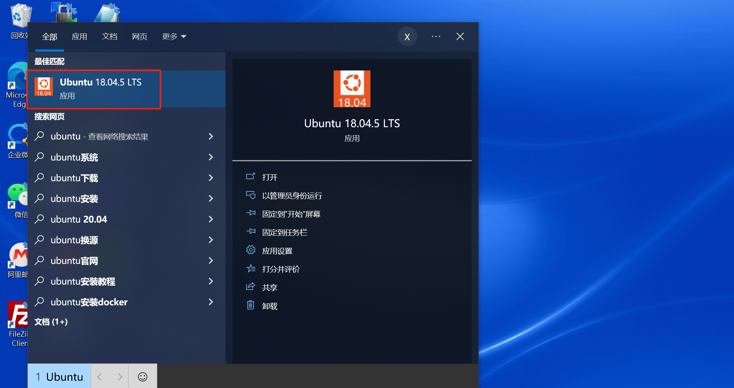Click 卸载 to uninstall Ubuntu
The width and height of the screenshot is (734, 388).
coord(270,306)
